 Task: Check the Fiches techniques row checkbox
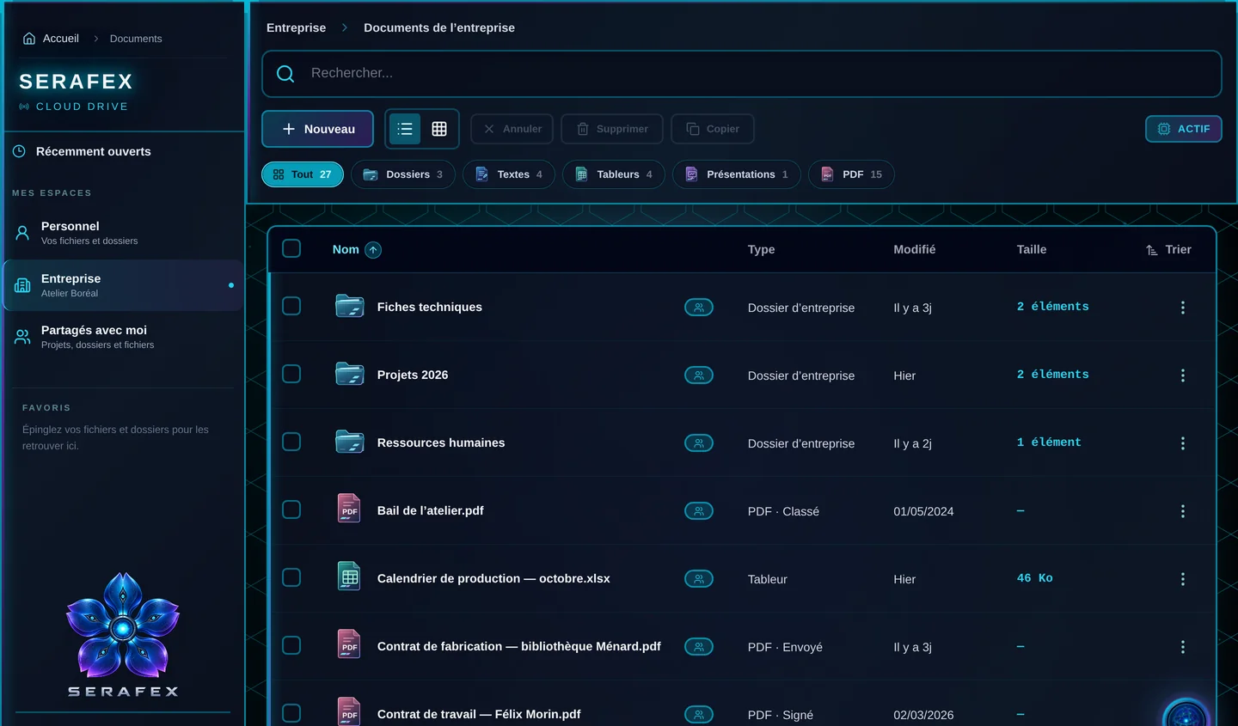point(291,306)
